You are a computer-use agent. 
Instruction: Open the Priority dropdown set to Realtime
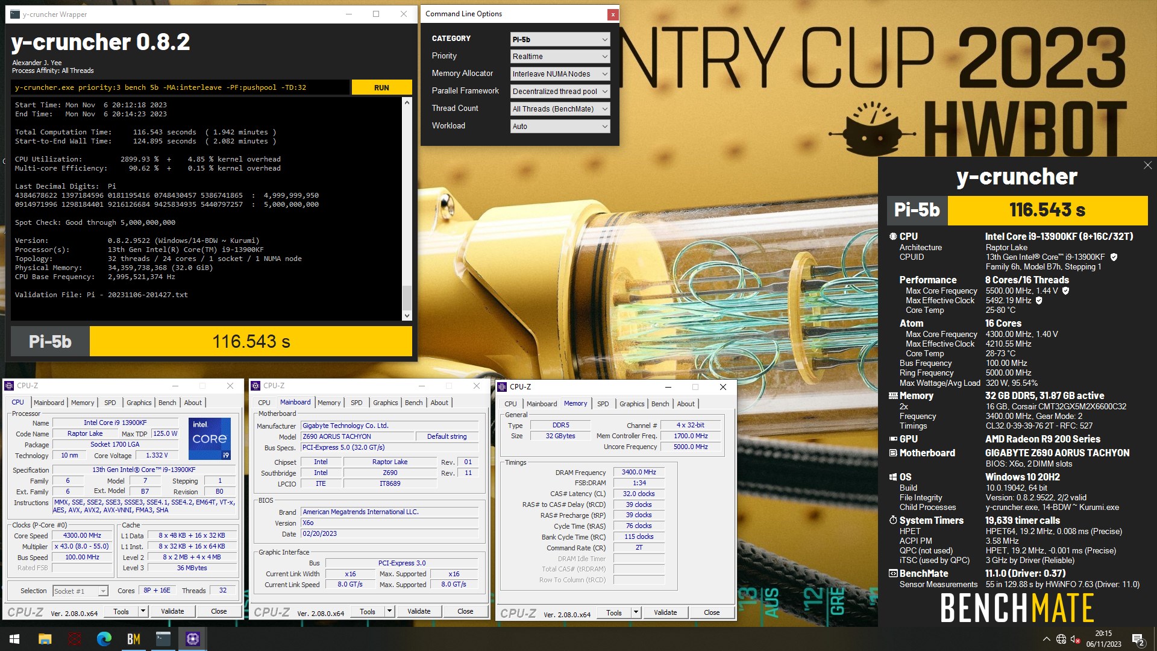click(x=560, y=56)
